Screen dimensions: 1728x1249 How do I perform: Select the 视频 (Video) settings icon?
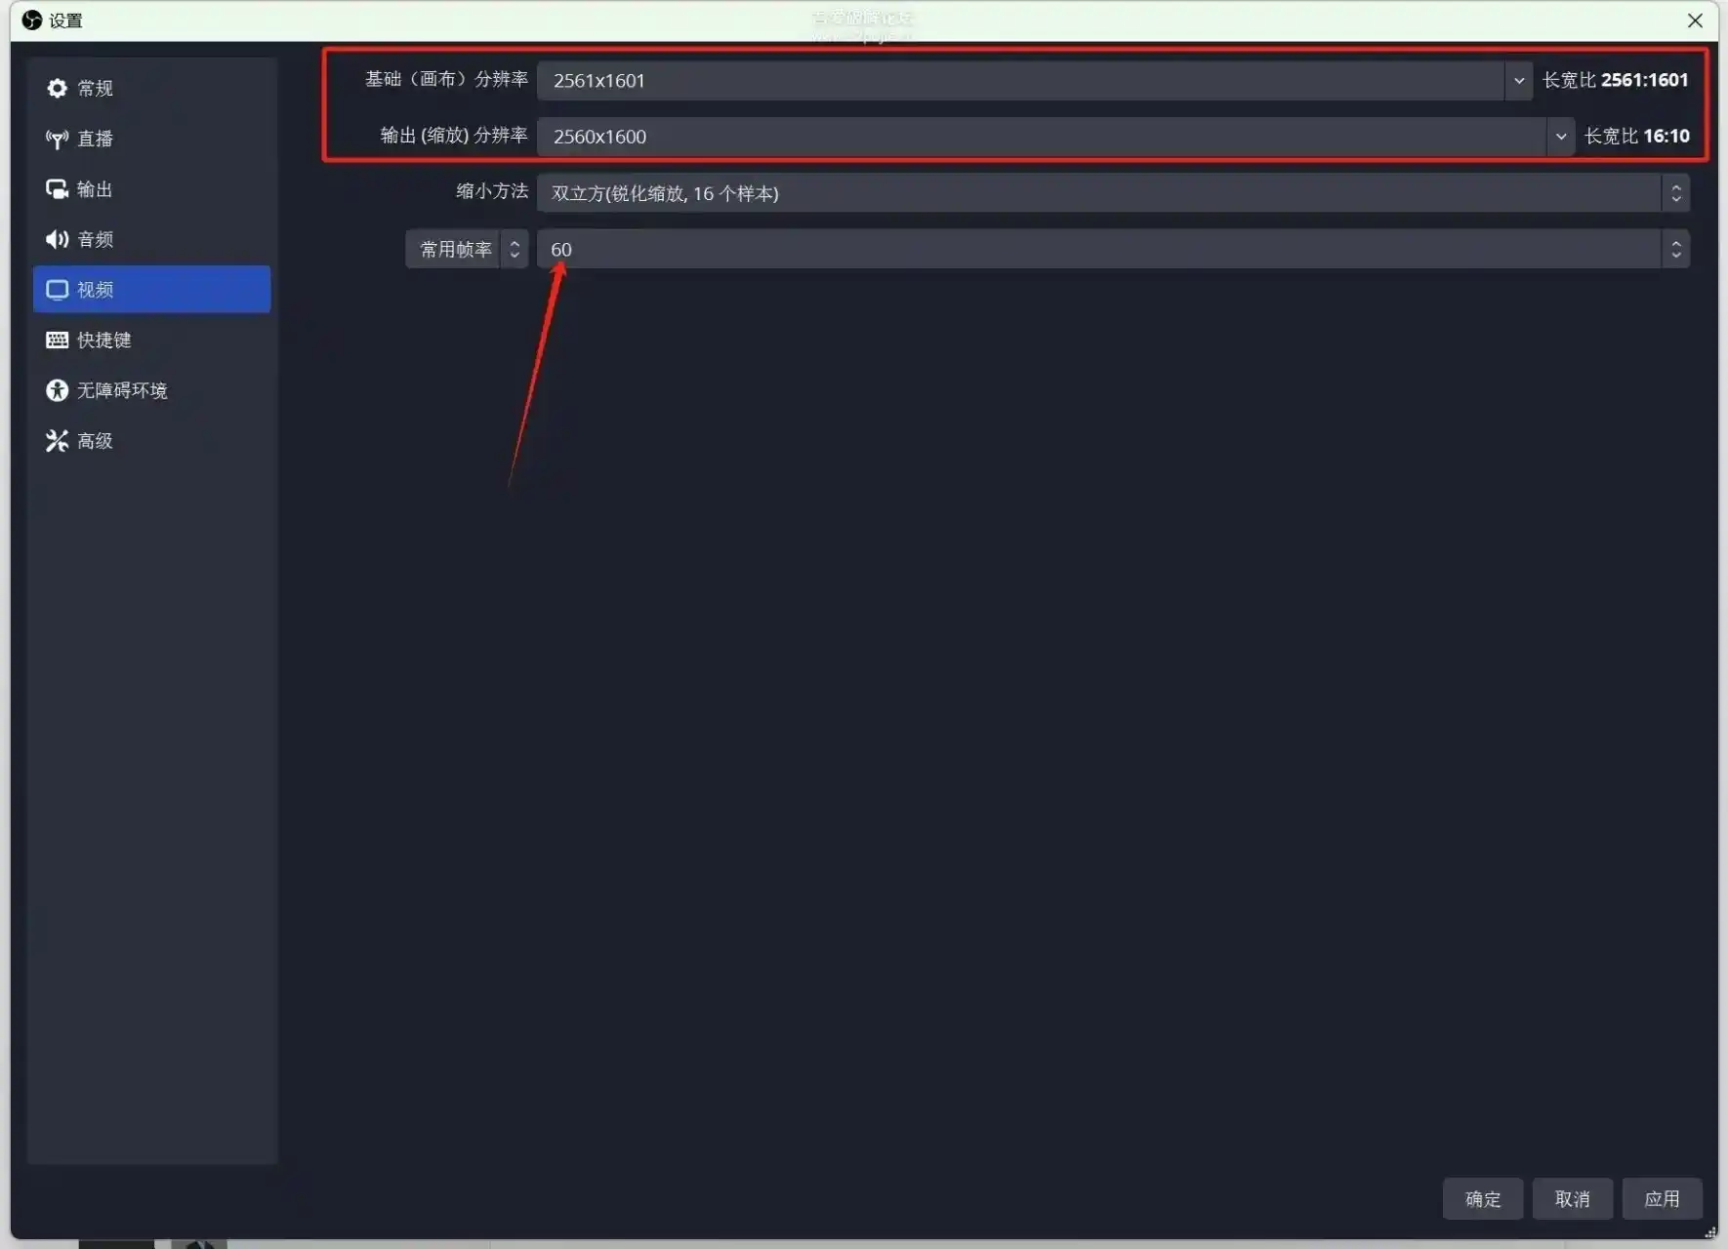click(57, 289)
